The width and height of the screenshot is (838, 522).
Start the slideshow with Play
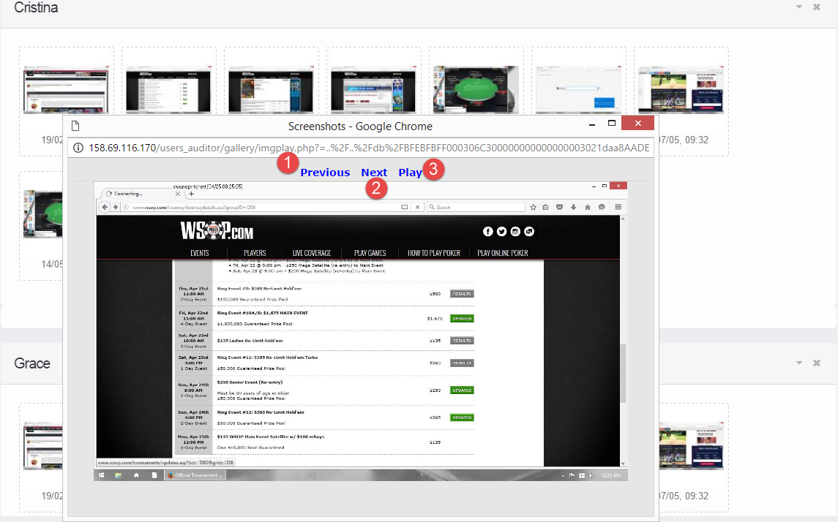coord(410,173)
